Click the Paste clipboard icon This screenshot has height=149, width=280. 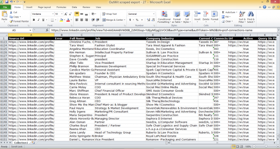pyautogui.click(x=4, y=14)
